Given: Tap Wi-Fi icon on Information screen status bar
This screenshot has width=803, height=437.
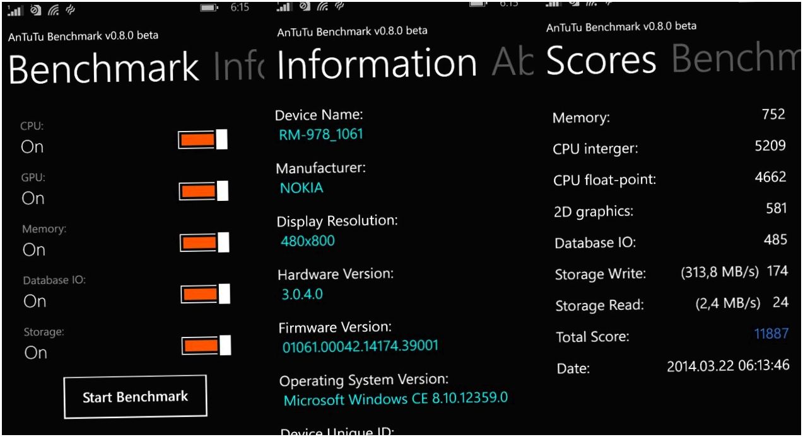Looking at the screenshot, I should [322, 6].
